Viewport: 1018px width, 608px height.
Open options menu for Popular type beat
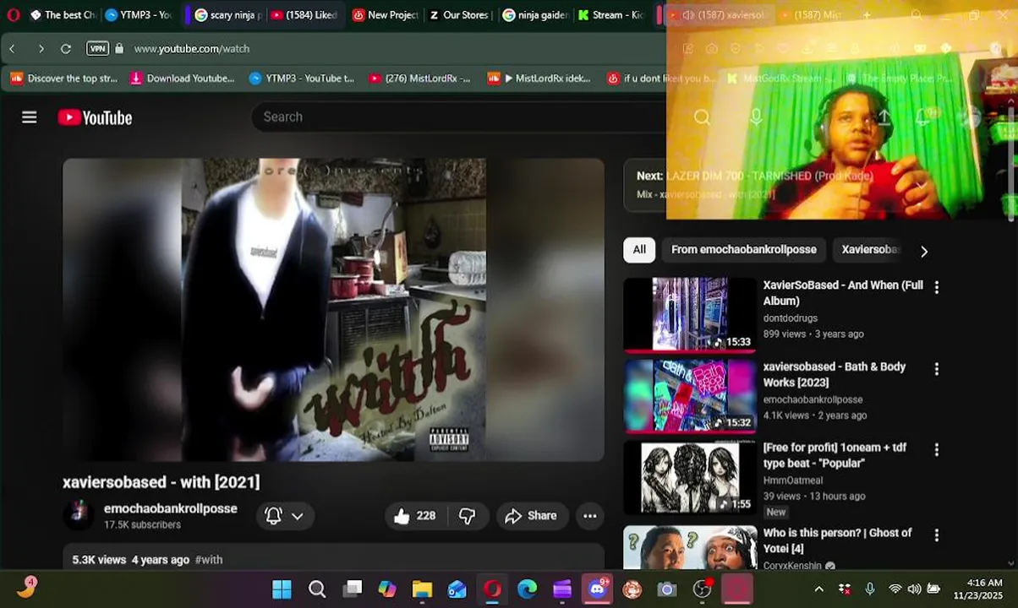tap(936, 450)
